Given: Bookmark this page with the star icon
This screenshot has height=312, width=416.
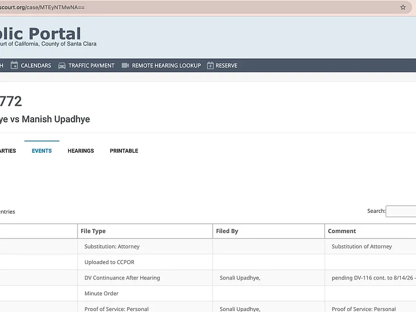Looking at the screenshot, I should point(403,8).
